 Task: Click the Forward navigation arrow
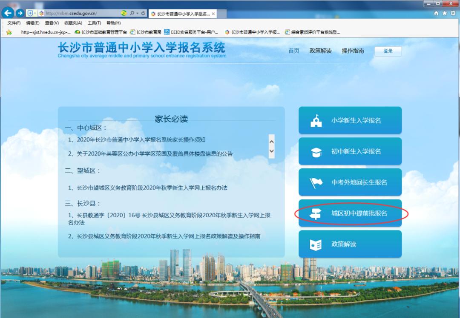pos(20,13)
